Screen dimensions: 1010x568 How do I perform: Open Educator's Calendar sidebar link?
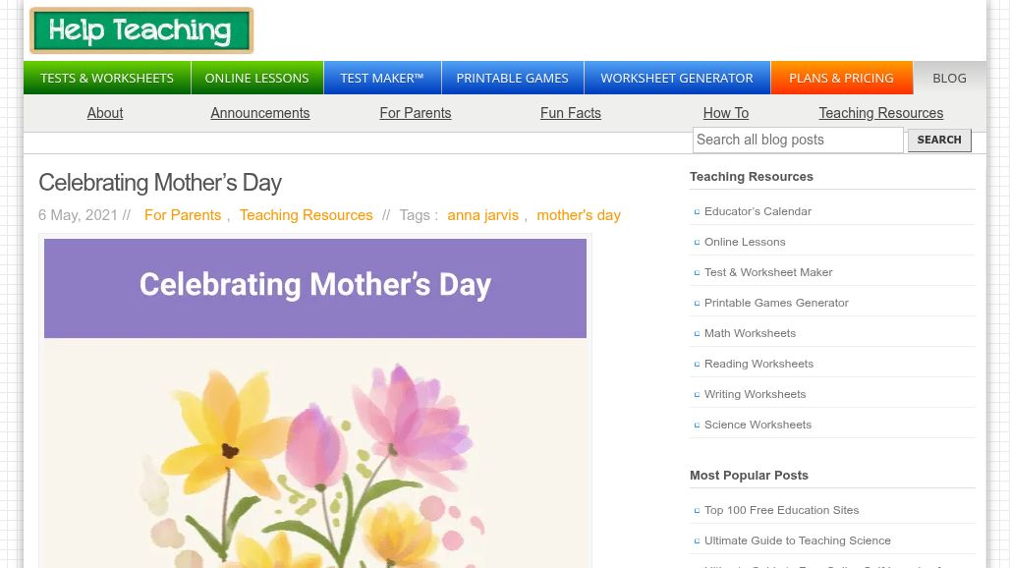(757, 211)
